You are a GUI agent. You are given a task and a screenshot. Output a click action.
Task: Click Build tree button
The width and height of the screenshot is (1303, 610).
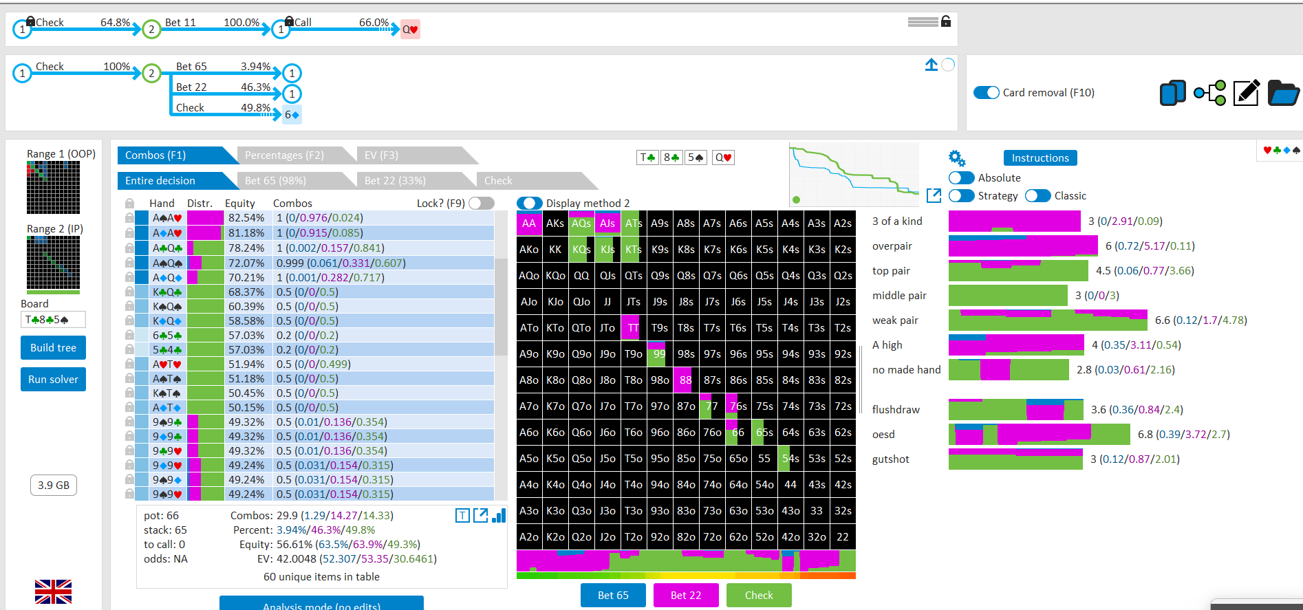pos(53,348)
